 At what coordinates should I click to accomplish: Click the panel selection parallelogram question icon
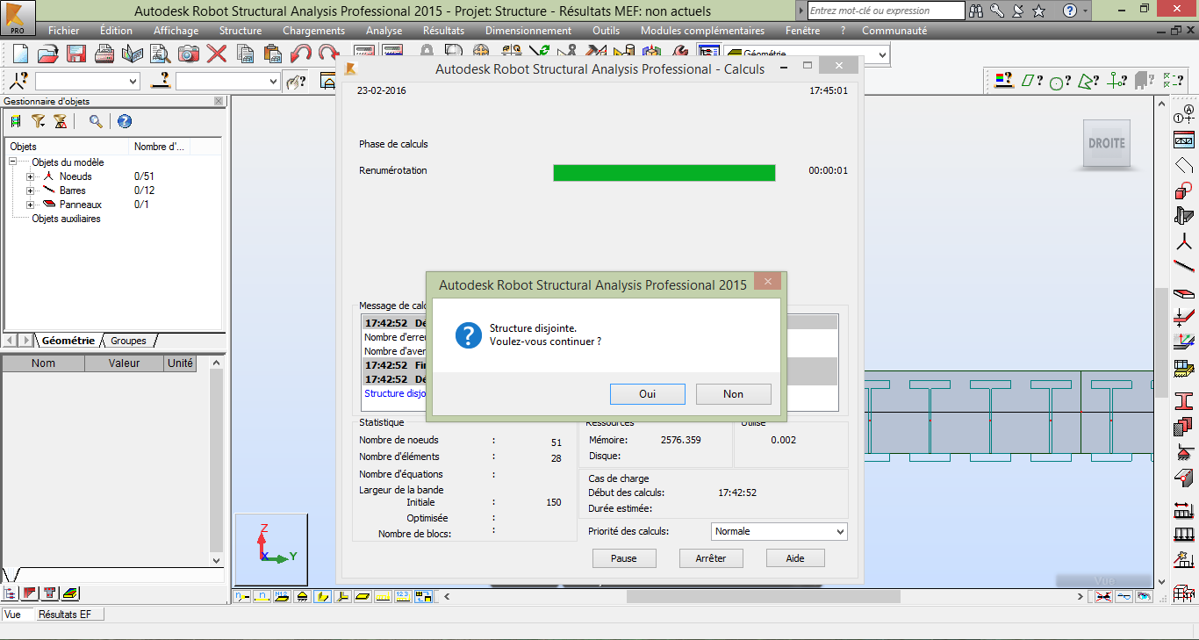pos(1031,81)
